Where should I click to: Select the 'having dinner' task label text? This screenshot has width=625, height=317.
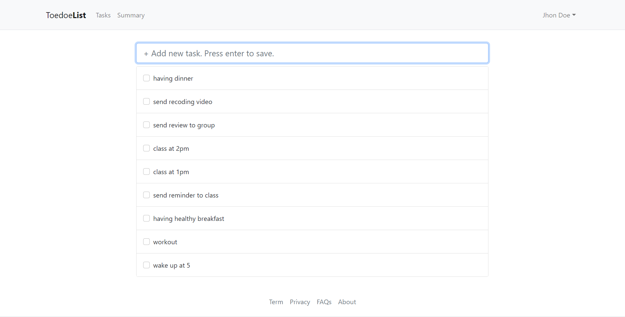[173, 78]
